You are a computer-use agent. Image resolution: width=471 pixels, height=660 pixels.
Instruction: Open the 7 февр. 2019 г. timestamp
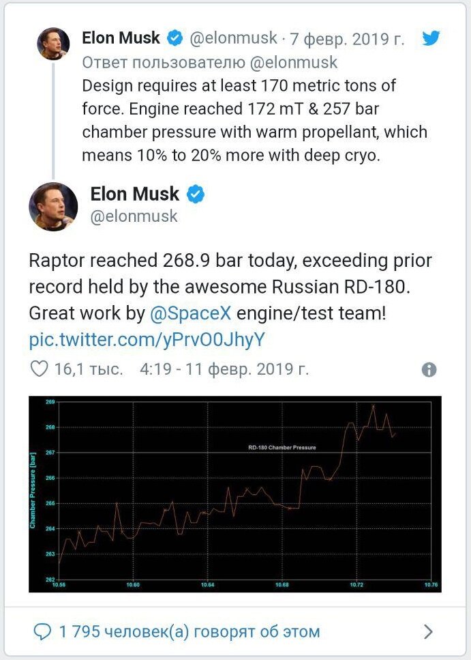click(347, 38)
